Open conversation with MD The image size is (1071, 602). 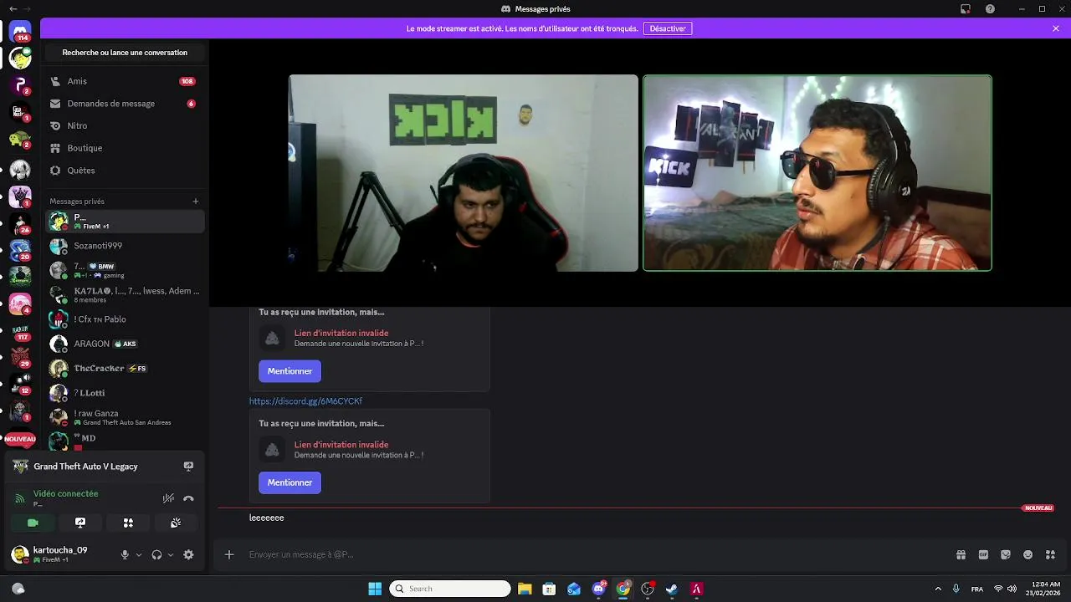[125, 441]
